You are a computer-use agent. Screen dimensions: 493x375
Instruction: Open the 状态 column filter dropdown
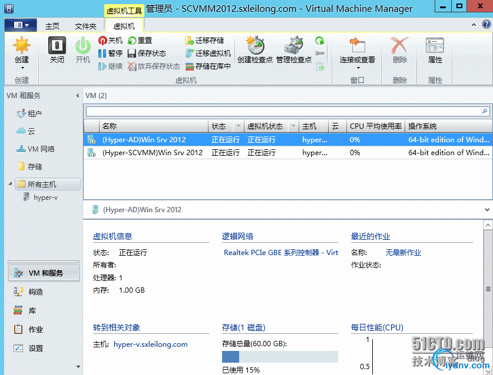click(x=239, y=126)
